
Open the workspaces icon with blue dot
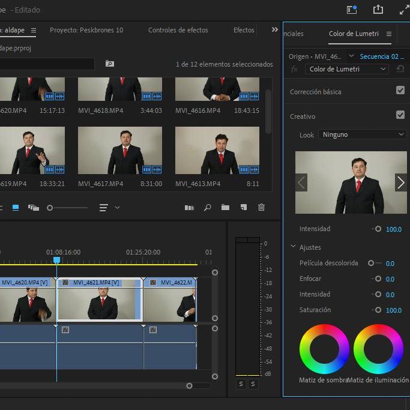pyautogui.click(x=352, y=10)
